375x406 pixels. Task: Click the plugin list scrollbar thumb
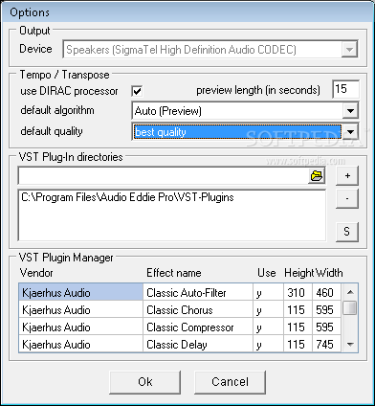click(x=350, y=307)
